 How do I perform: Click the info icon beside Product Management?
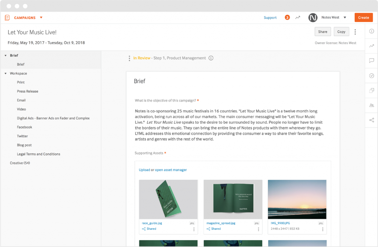pyautogui.click(x=211, y=58)
